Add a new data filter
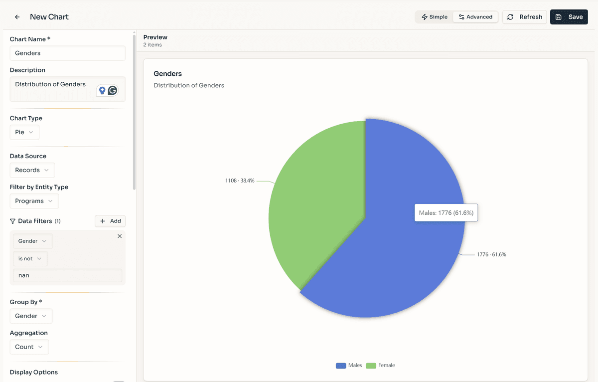The width and height of the screenshot is (598, 382). [x=110, y=221]
